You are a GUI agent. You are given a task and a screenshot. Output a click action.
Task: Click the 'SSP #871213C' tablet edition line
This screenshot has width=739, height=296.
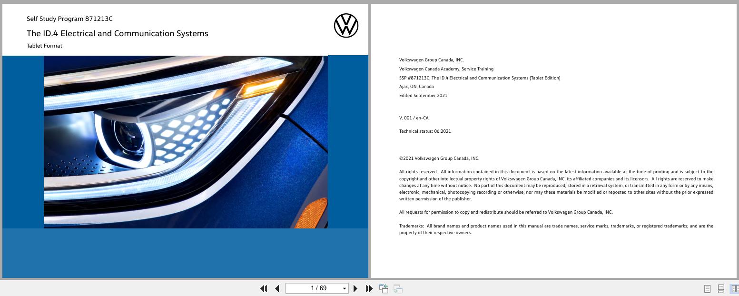(x=480, y=78)
